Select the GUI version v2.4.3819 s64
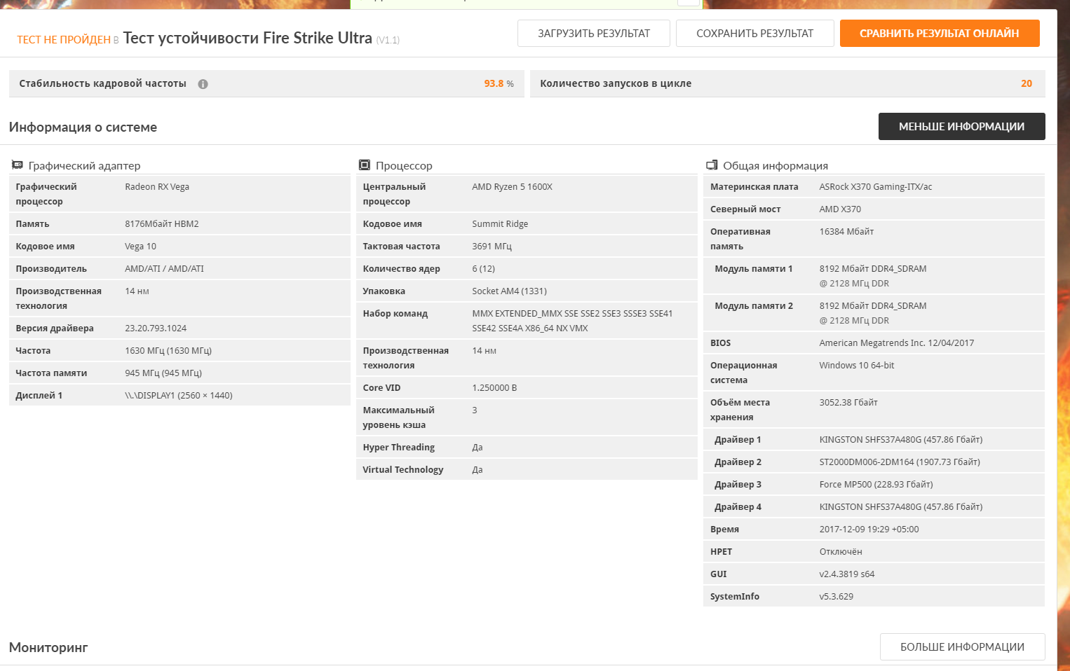The image size is (1070, 671). pos(847,574)
